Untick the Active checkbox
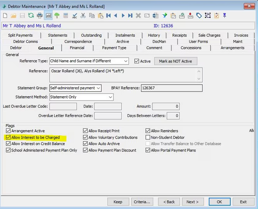 137,61
